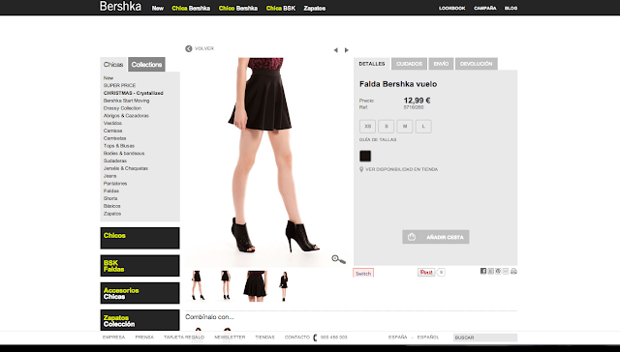Viewport: 620px width, 352px height.
Task: Click Ver disponibilidad en tienda
Action: [x=401, y=169]
